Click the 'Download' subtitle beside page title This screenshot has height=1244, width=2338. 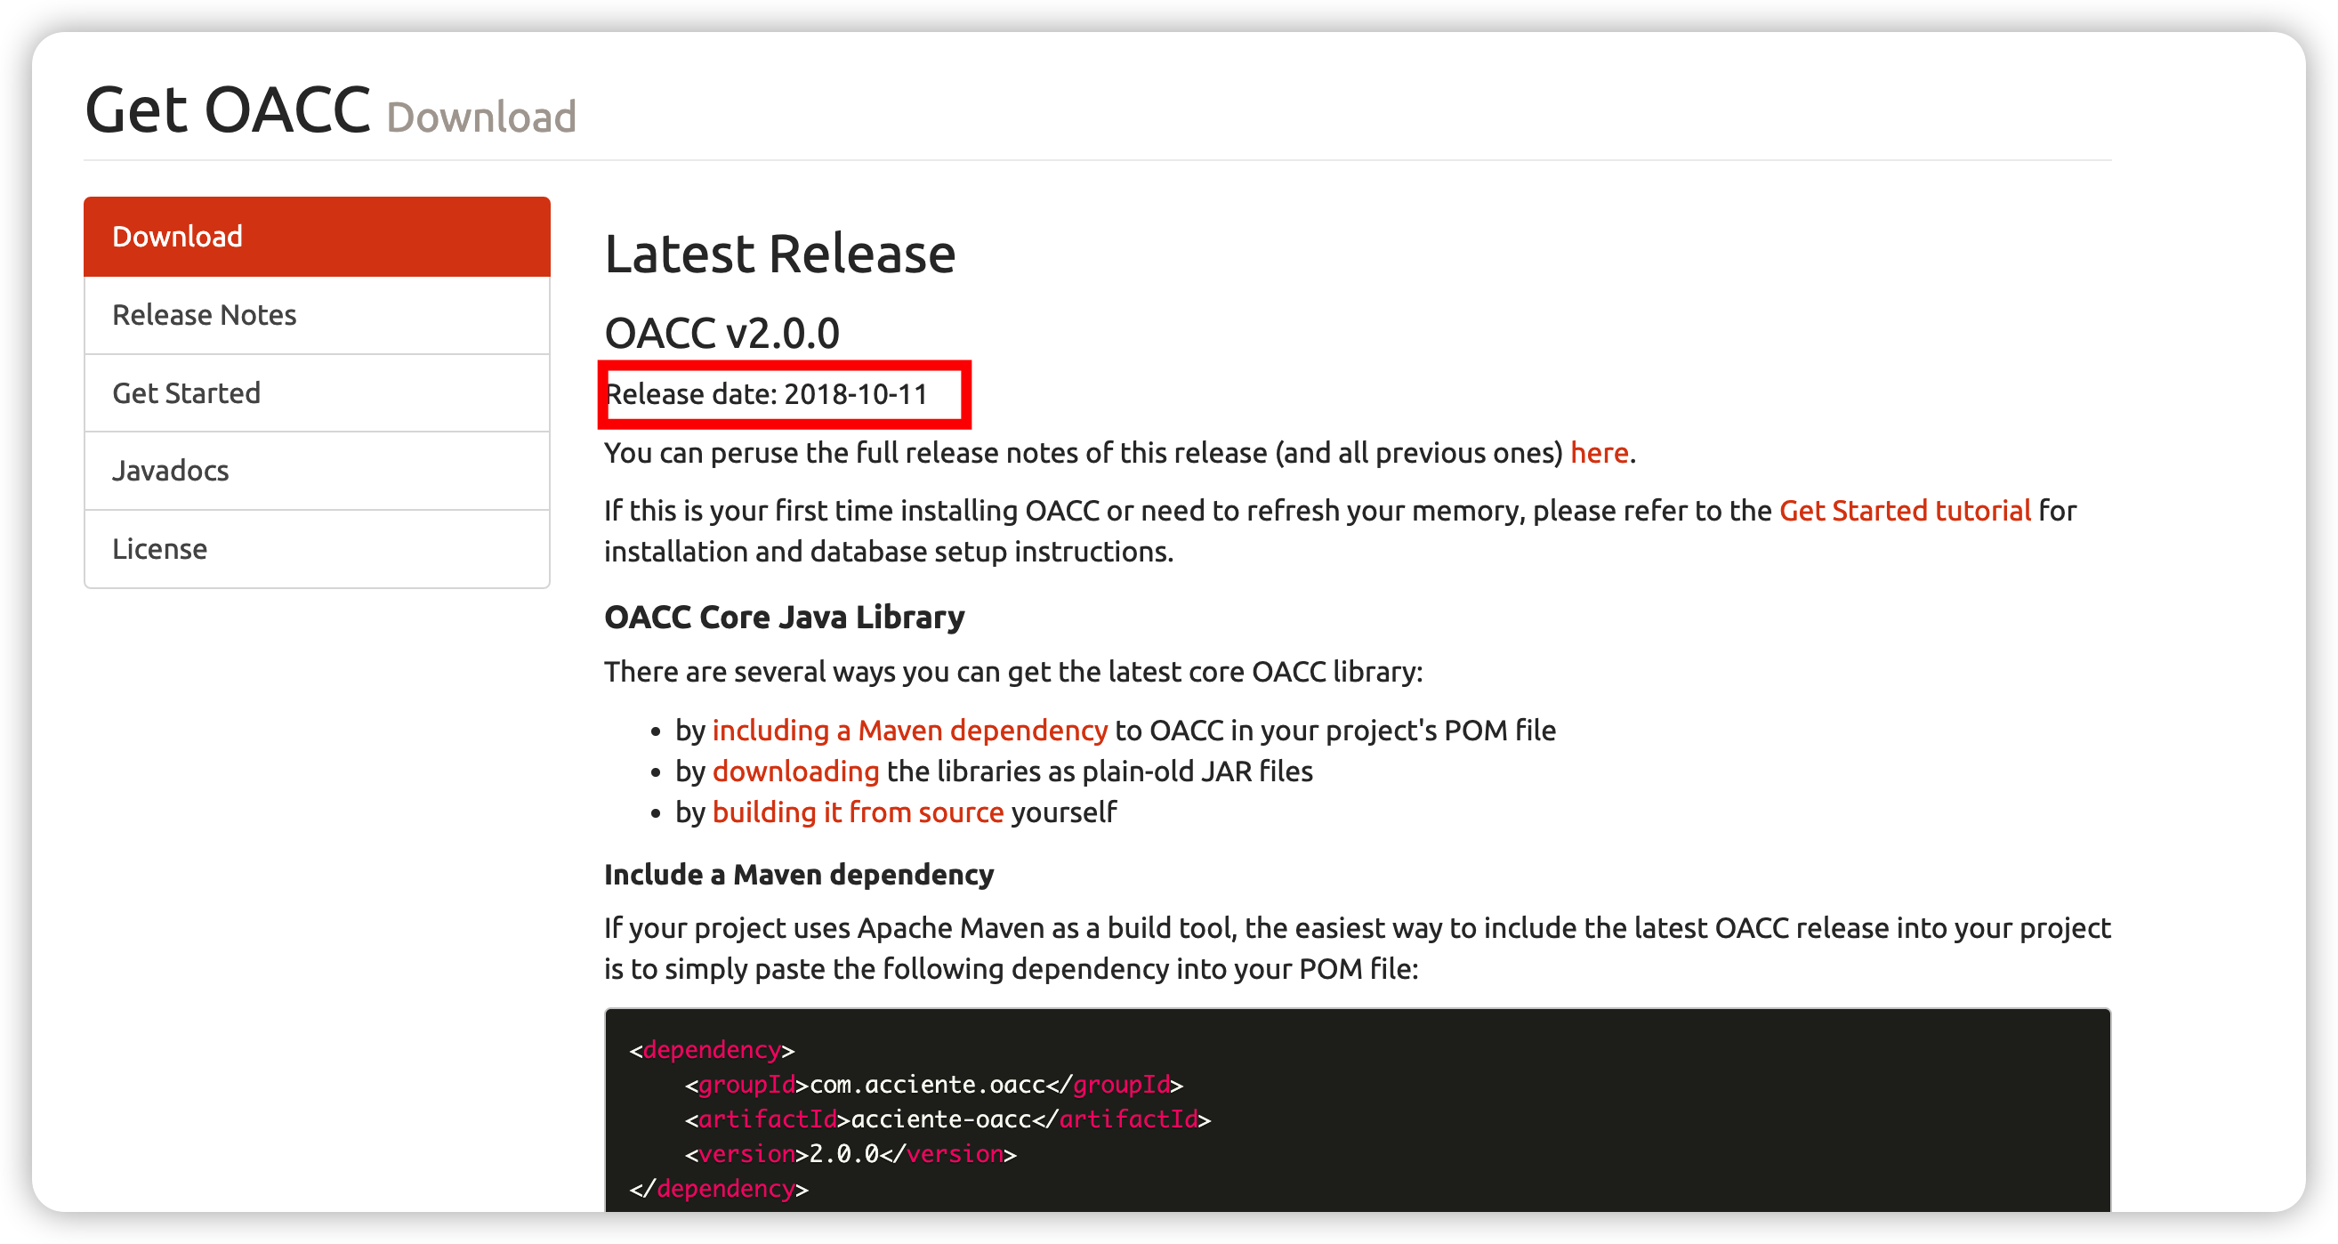coord(481,117)
